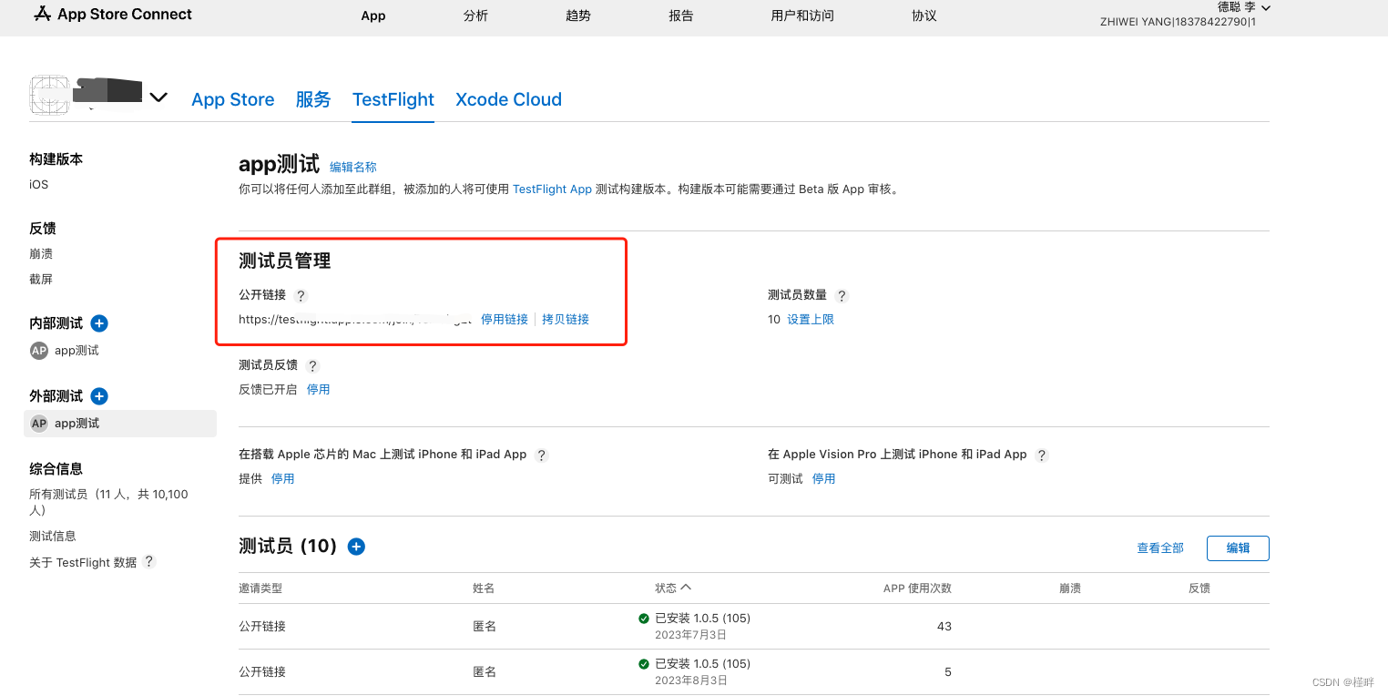Click APP 使用次数 column header
Screen dimensions: 1388x696
(917, 589)
